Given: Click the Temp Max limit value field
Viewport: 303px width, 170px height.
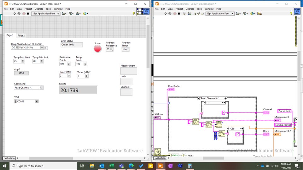Looking at the screenshot, I should (x=17, y=61).
